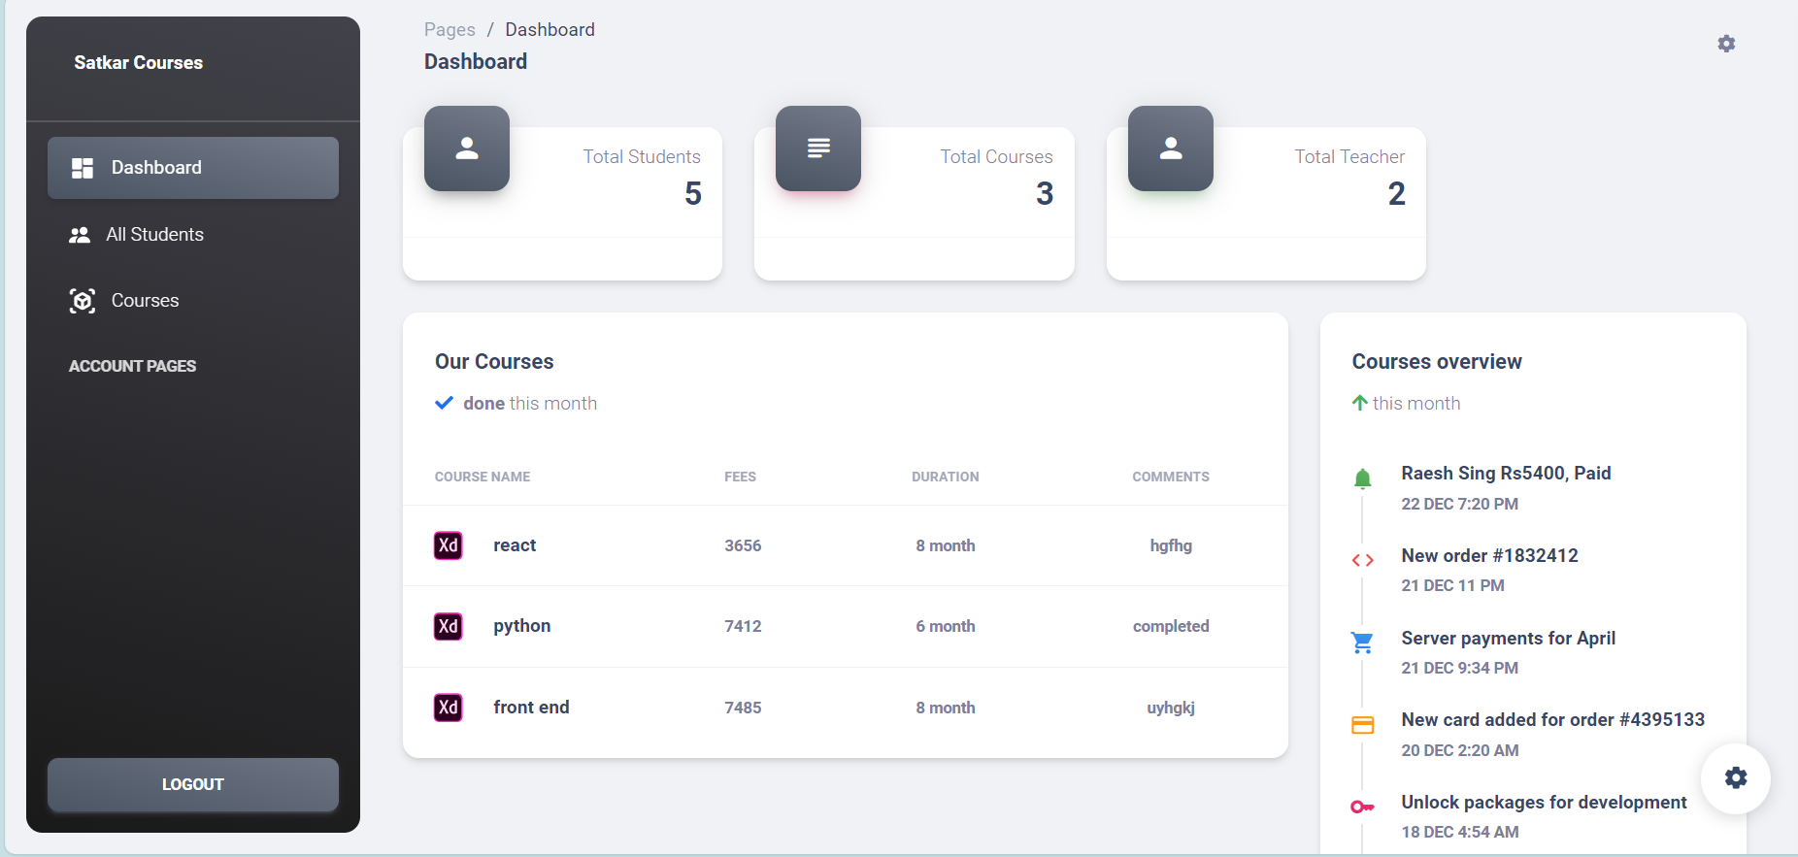
Task: Click fee value 7485
Action: pyautogui.click(x=743, y=708)
